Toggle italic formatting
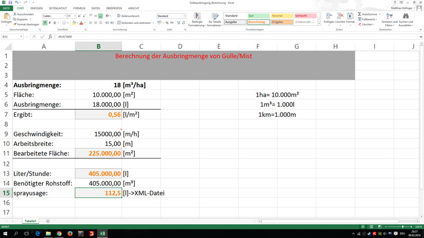The height and width of the screenshot is (238, 424). [x=49, y=23]
